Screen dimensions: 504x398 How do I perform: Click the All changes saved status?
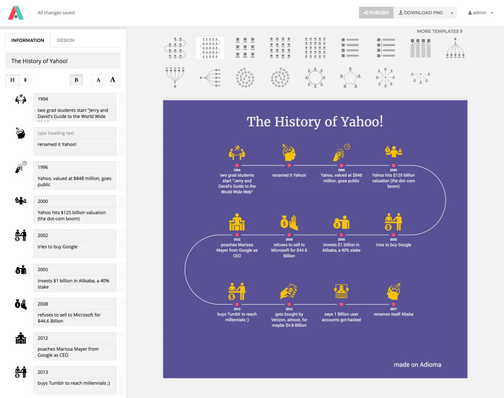click(56, 13)
